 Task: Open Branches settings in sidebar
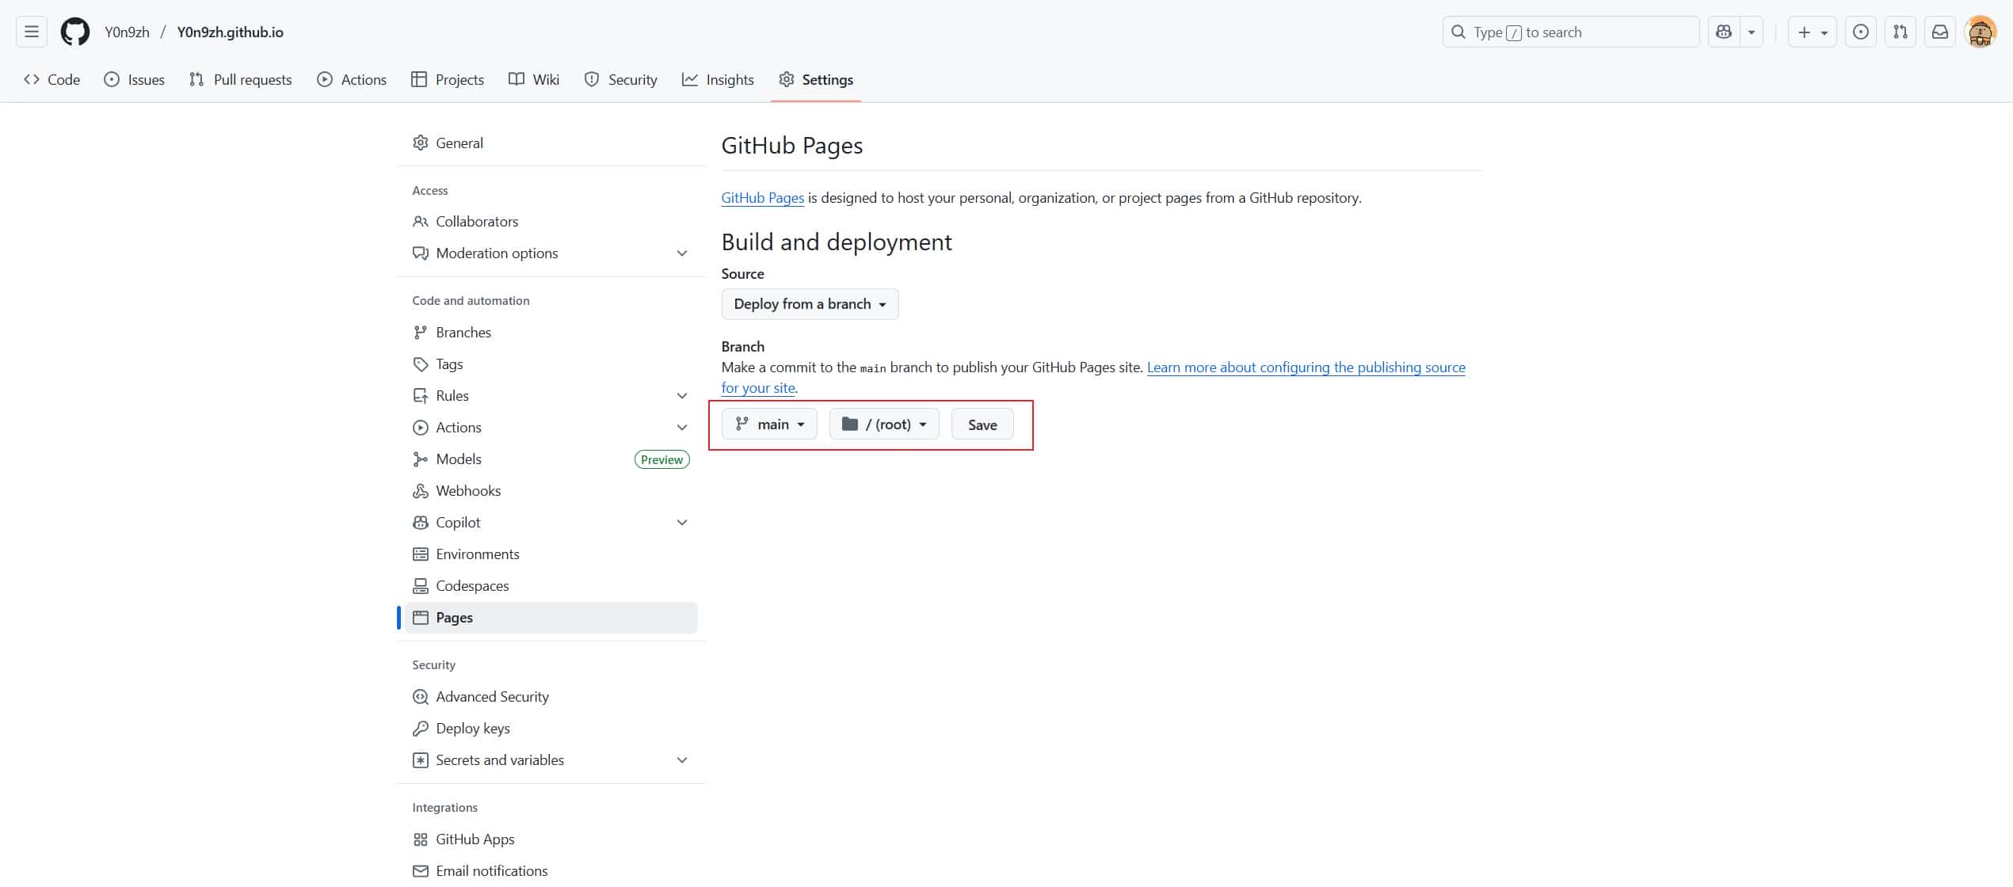tap(551, 333)
